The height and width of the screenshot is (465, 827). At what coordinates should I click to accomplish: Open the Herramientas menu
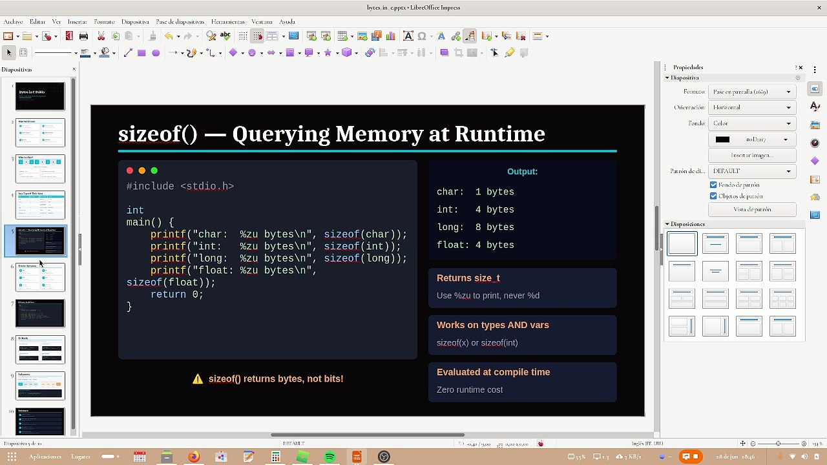(228, 21)
